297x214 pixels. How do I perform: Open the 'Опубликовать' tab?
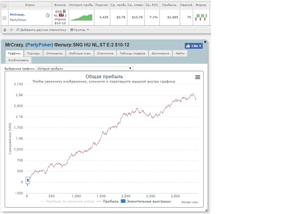pyautogui.click(x=18, y=60)
